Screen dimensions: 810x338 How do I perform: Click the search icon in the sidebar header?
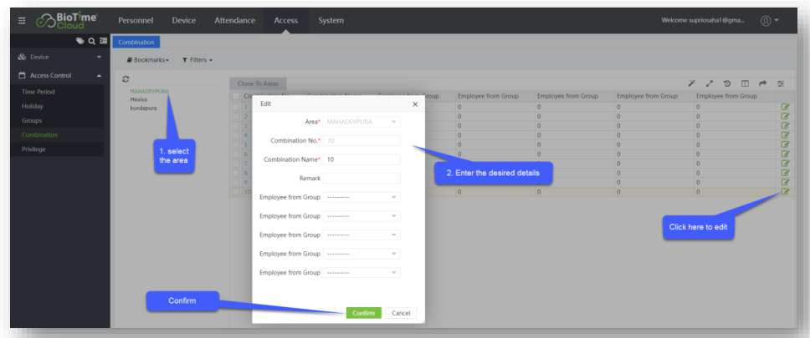[90, 41]
